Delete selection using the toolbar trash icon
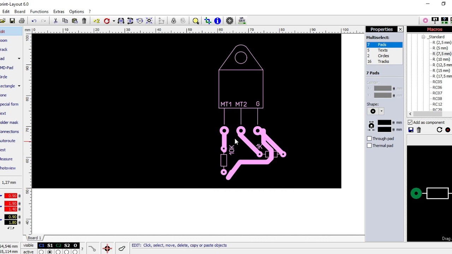 tap(84, 21)
